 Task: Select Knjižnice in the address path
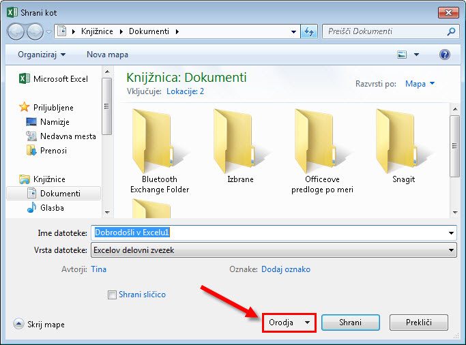[x=97, y=31]
